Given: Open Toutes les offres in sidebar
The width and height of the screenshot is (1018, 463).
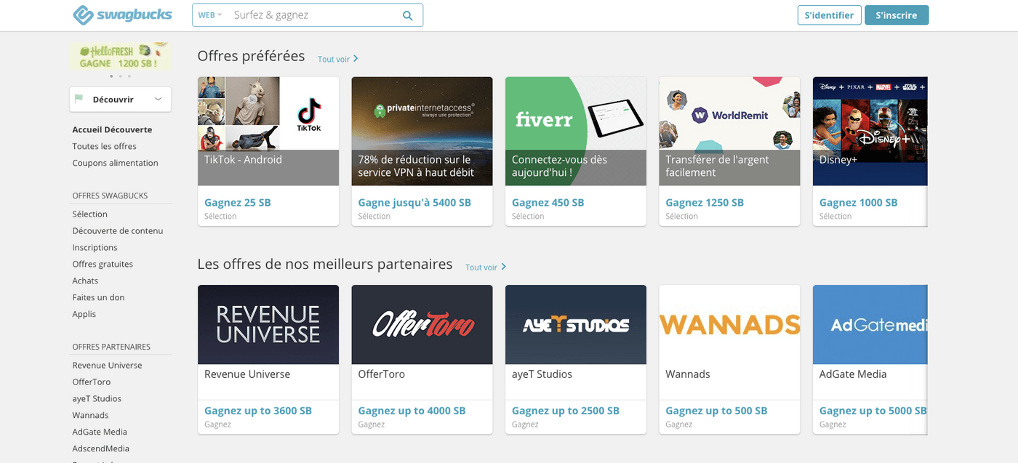Looking at the screenshot, I should (x=104, y=146).
